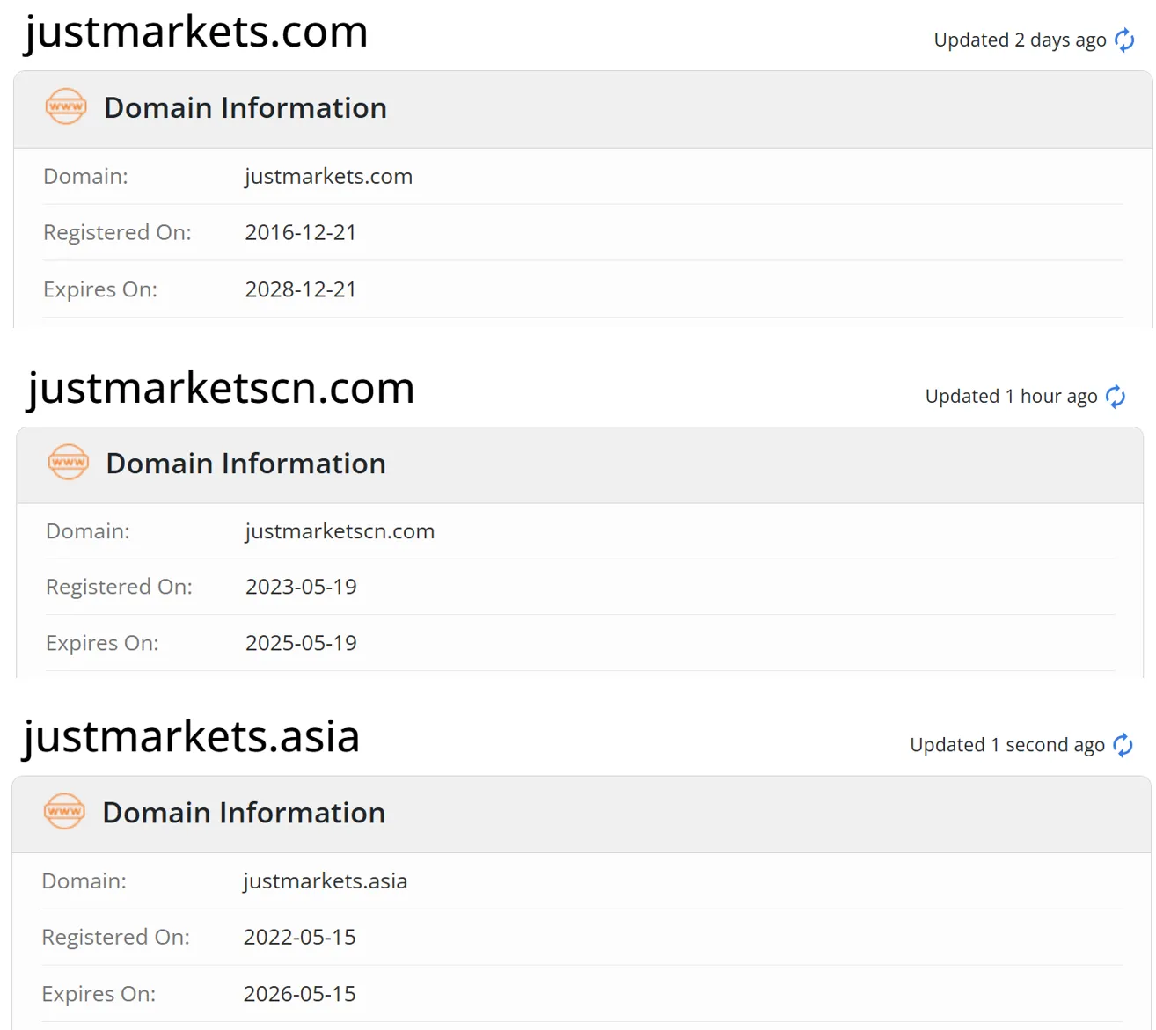Click the justmarkets.asia page heading
Screen dimensions: 1156x1030
(192, 736)
